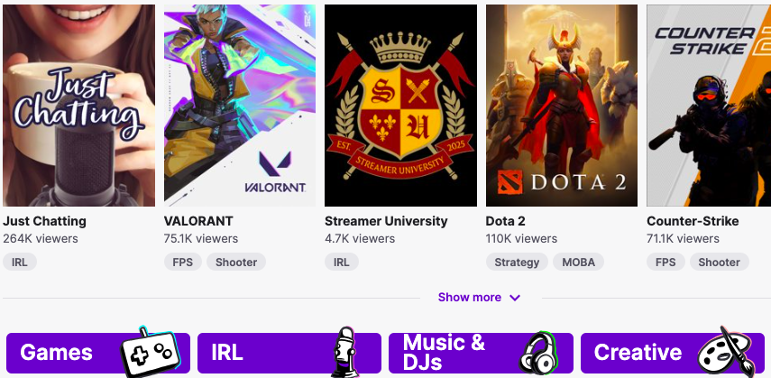The height and width of the screenshot is (378, 771).
Task: Select the IRL tag under Just Chatting
Action: click(20, 263)
